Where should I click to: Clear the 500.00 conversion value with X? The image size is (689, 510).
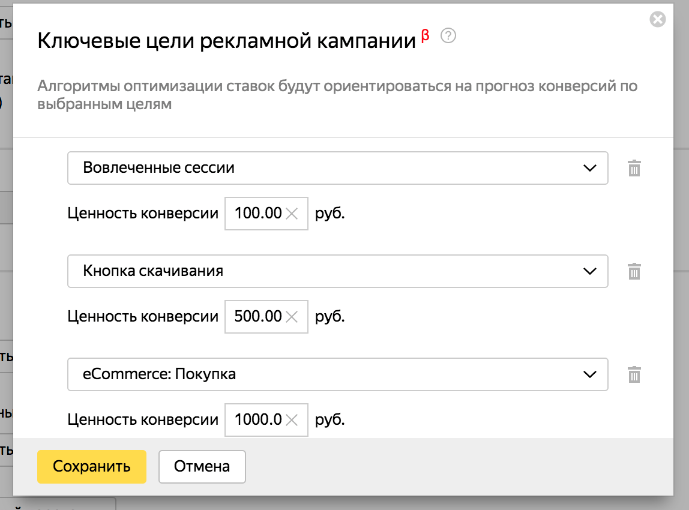[292, 316]
